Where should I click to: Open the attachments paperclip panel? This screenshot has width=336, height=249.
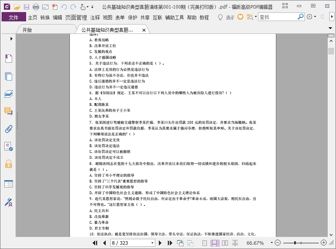point(9,129)
